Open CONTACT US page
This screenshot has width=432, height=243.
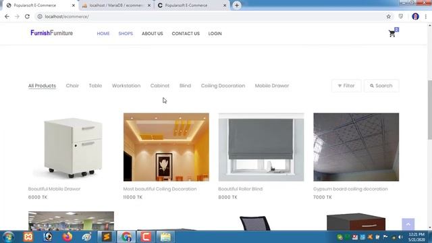tap(186, 34)
